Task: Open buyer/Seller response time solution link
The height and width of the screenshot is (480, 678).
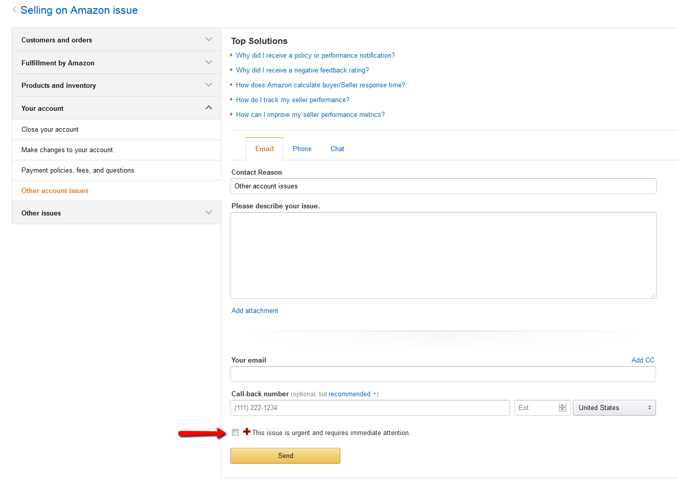Action: [320, 85]
